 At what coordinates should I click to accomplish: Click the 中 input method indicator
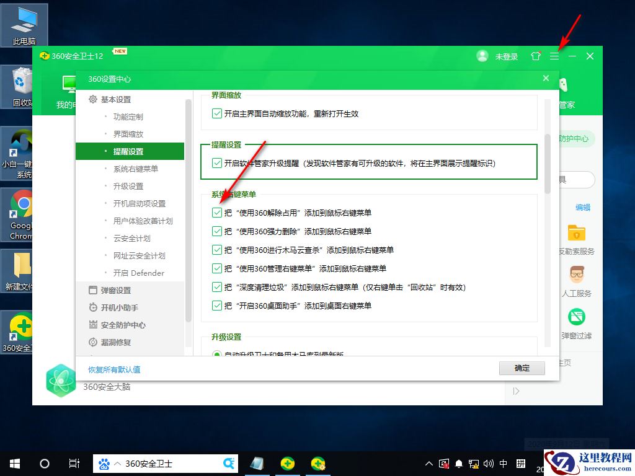click(503, 464)
